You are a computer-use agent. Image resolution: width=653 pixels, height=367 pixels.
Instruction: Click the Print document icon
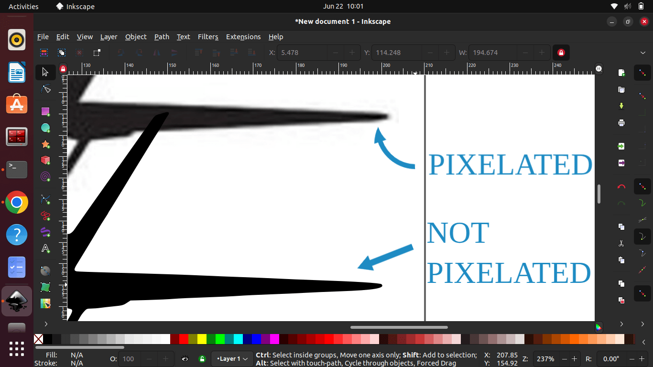tap(621, 123)
